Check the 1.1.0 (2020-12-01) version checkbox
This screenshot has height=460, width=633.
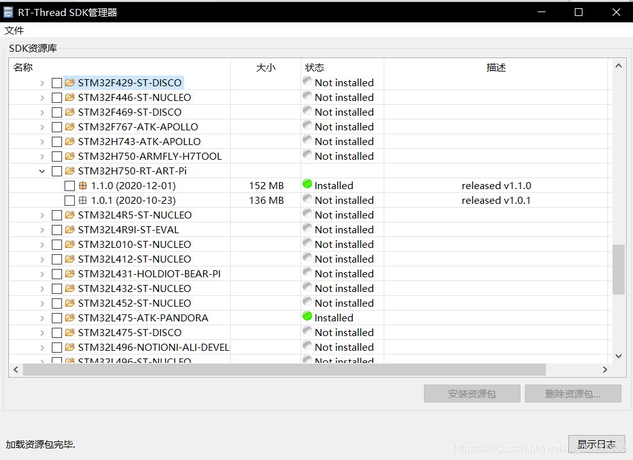pos(70,186)
